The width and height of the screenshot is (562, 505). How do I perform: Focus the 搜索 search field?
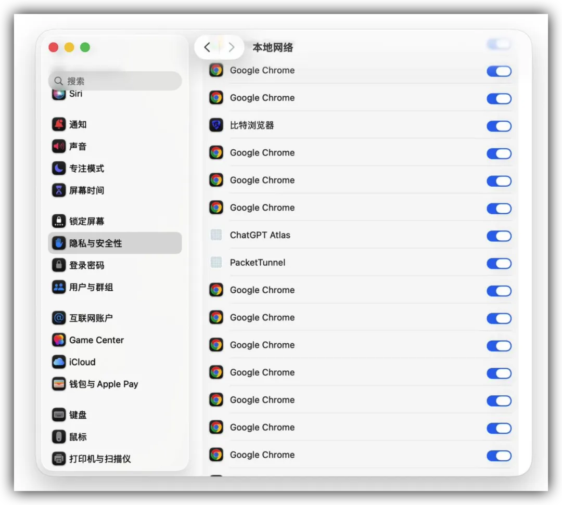[x=114, y=81]
